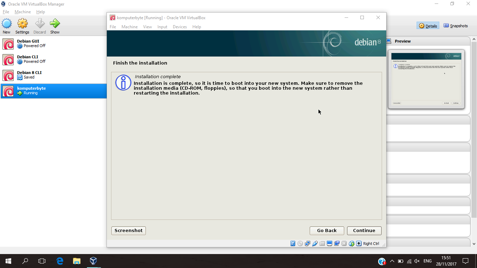Open the File menu of komputerbyte VM window
Viewport: 477px width, 268px height.
point(113,27)
